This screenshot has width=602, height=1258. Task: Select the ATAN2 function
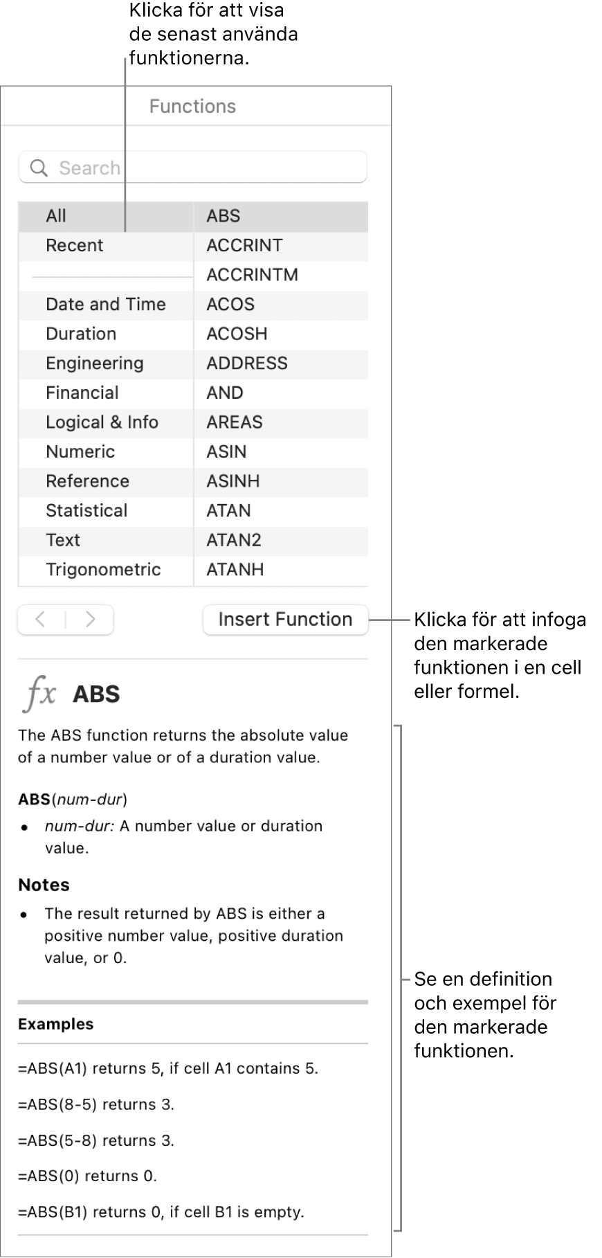click(x=234, y=540)
